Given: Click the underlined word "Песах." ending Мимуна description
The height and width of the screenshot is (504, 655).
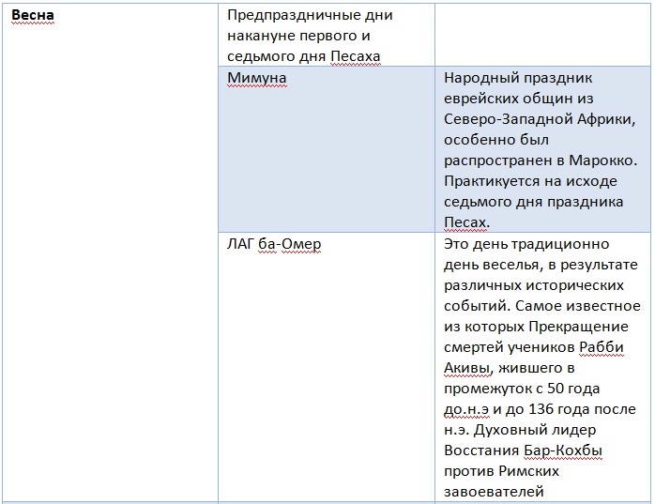Looking at the screenshot, I should pos(466,222).
